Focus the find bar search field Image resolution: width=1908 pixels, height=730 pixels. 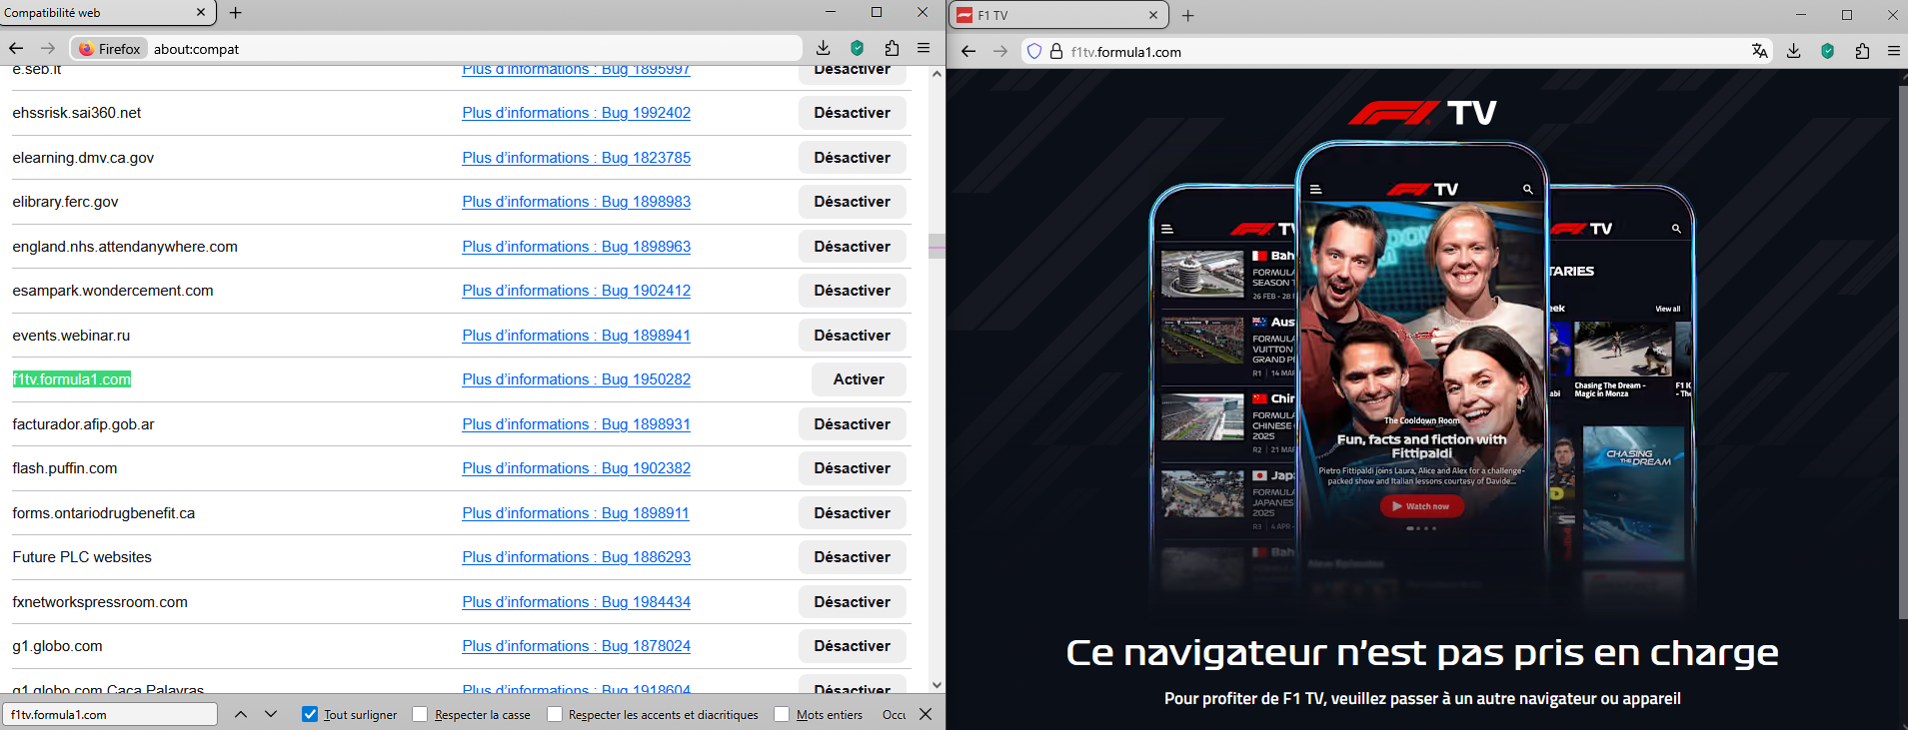tap(110, 714)
